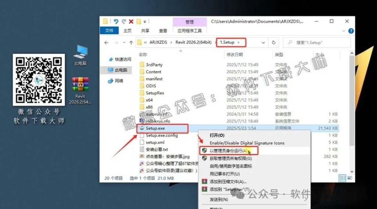Select 快速访问 in the navigation pane
The height and width of the screenshot is (209, 377).
pos(120,59)
